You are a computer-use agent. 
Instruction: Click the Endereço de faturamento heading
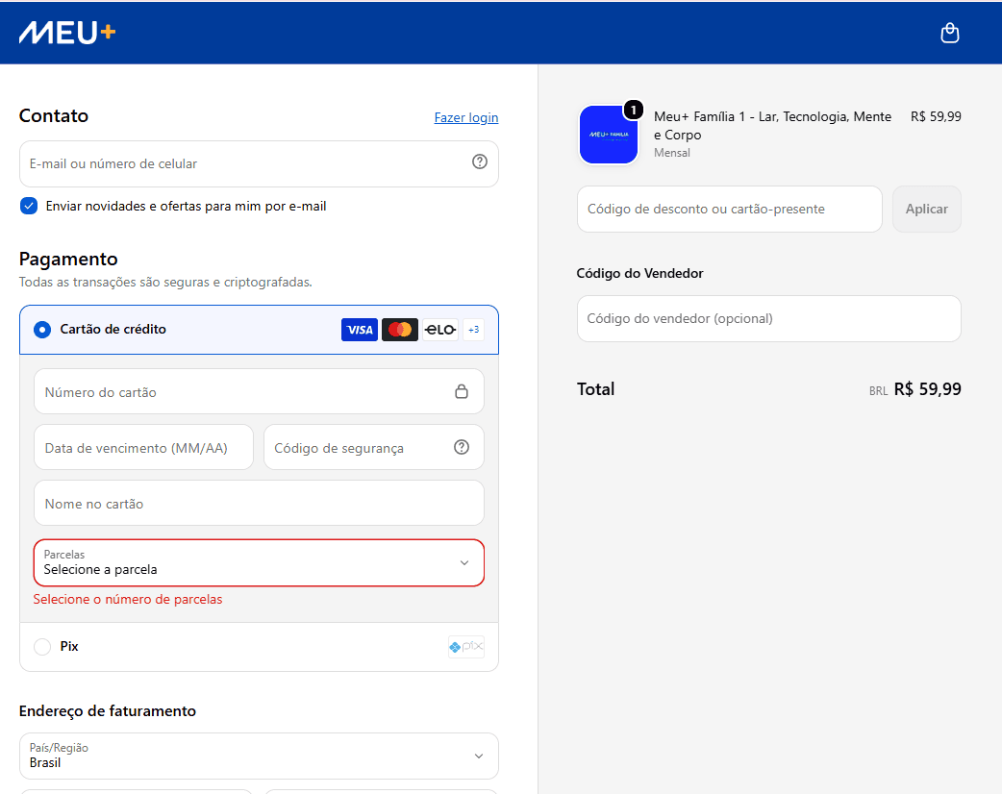[x=108, y=711]
